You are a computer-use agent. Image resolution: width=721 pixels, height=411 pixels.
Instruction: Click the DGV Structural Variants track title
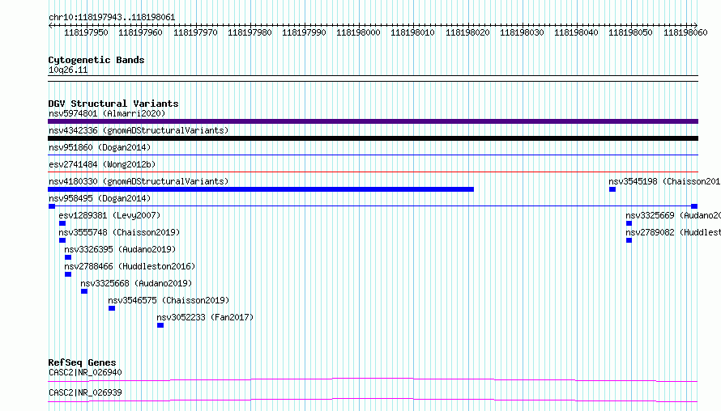tap(113, 104)
